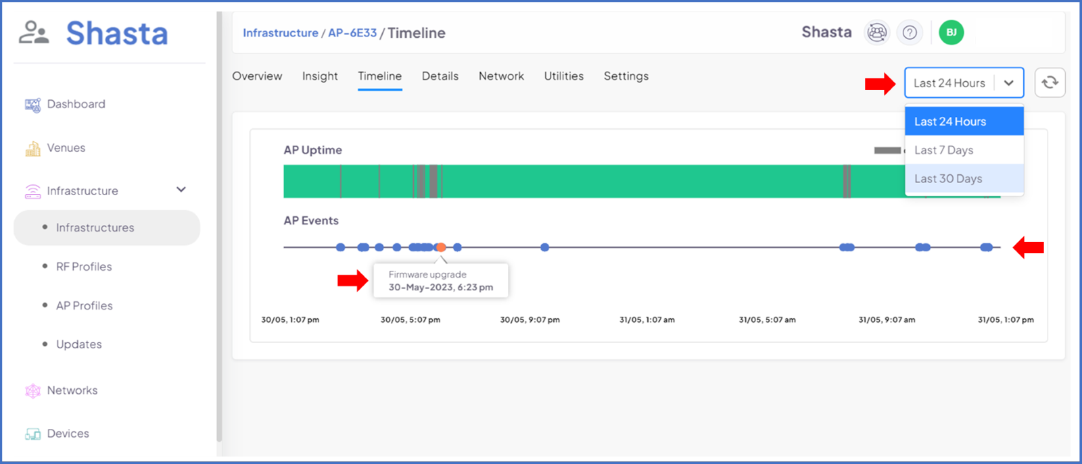
Task: Click the Firmware upgrade tooltip
Action: (x=441, y=280)
